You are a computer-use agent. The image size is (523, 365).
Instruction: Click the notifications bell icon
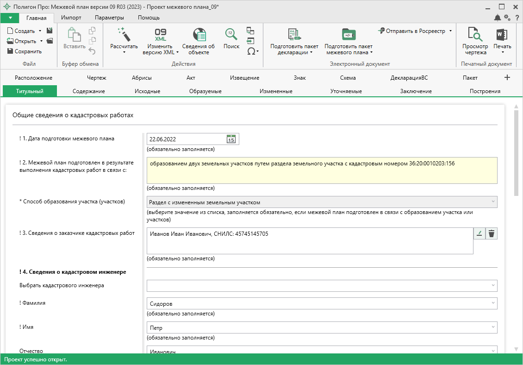(498, 18)
